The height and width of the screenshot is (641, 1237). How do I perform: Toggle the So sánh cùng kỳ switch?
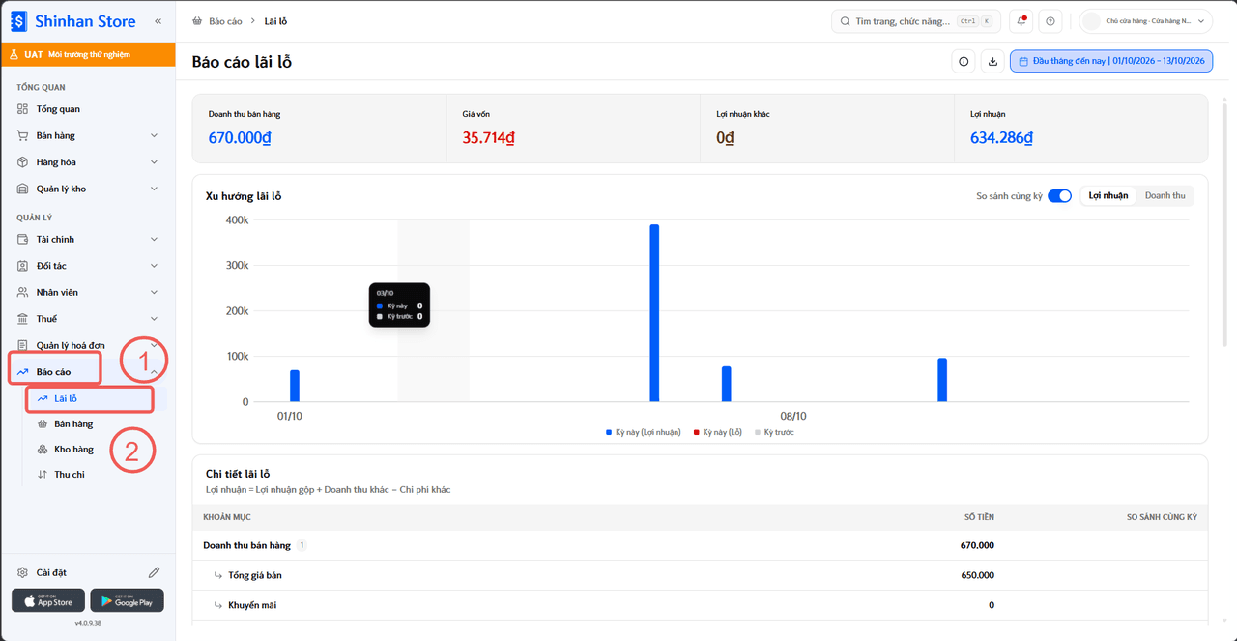[1060, 196]
